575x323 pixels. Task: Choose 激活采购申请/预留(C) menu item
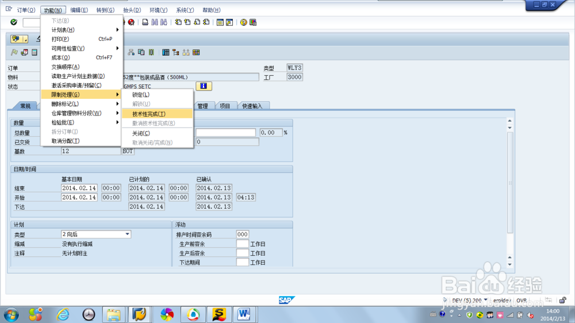click(82, 86)
